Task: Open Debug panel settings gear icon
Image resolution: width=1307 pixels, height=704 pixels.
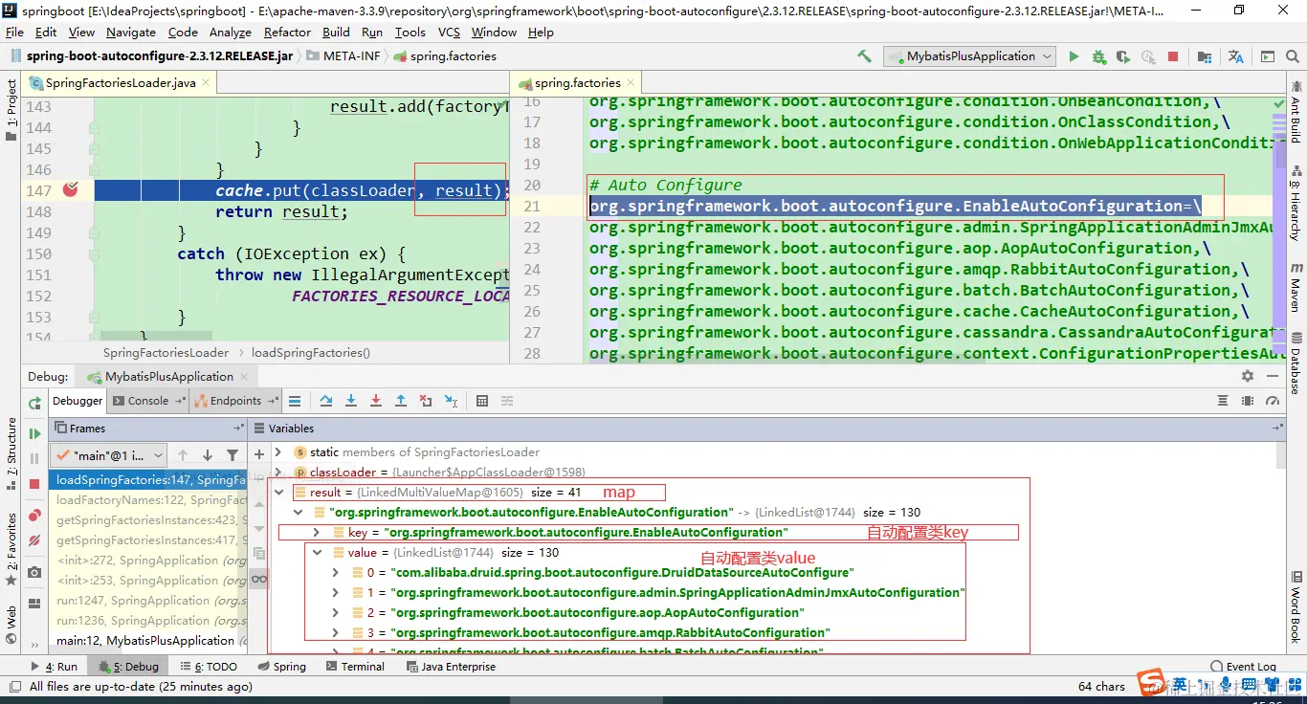Action: [x=1248, y=377]
